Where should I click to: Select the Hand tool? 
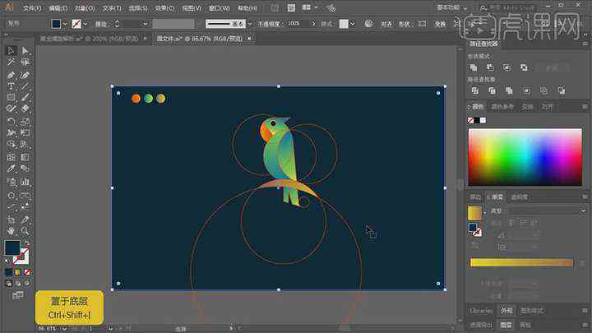click(x=11, y=231)
